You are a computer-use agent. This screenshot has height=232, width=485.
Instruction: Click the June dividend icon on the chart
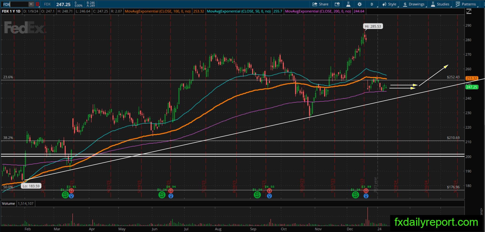(x=162, y=195)
